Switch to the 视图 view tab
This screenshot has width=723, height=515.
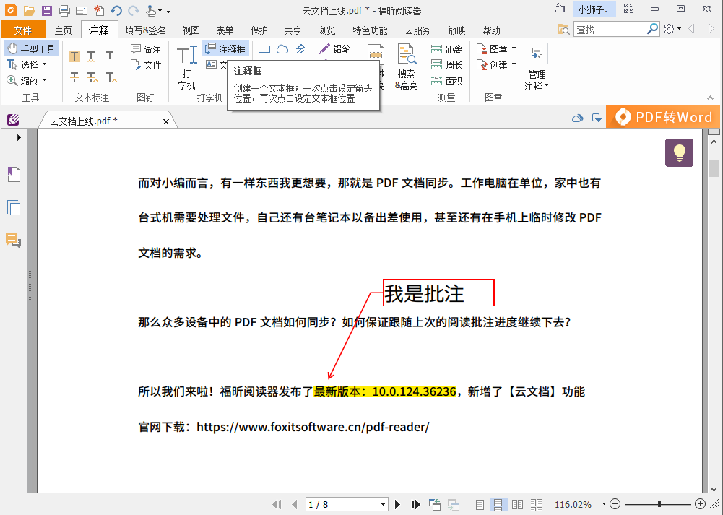pos(191,30)
